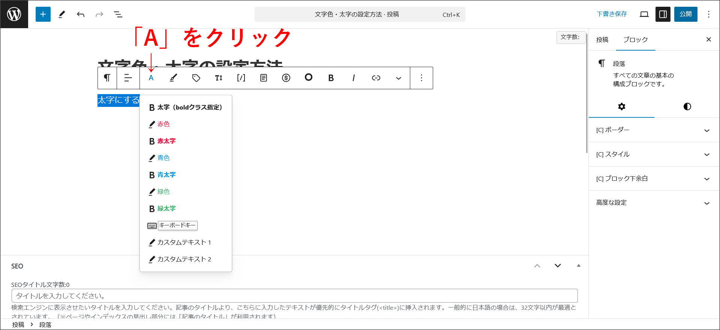Screen dimensions: 720x330
Task: Open the marker highlight tool
Action: [173, 78]
